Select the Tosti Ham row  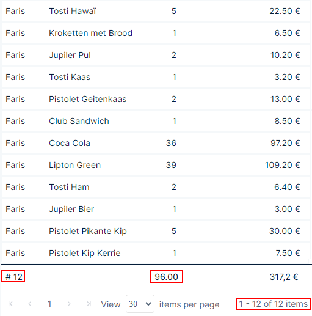click(x=156, y=187)
